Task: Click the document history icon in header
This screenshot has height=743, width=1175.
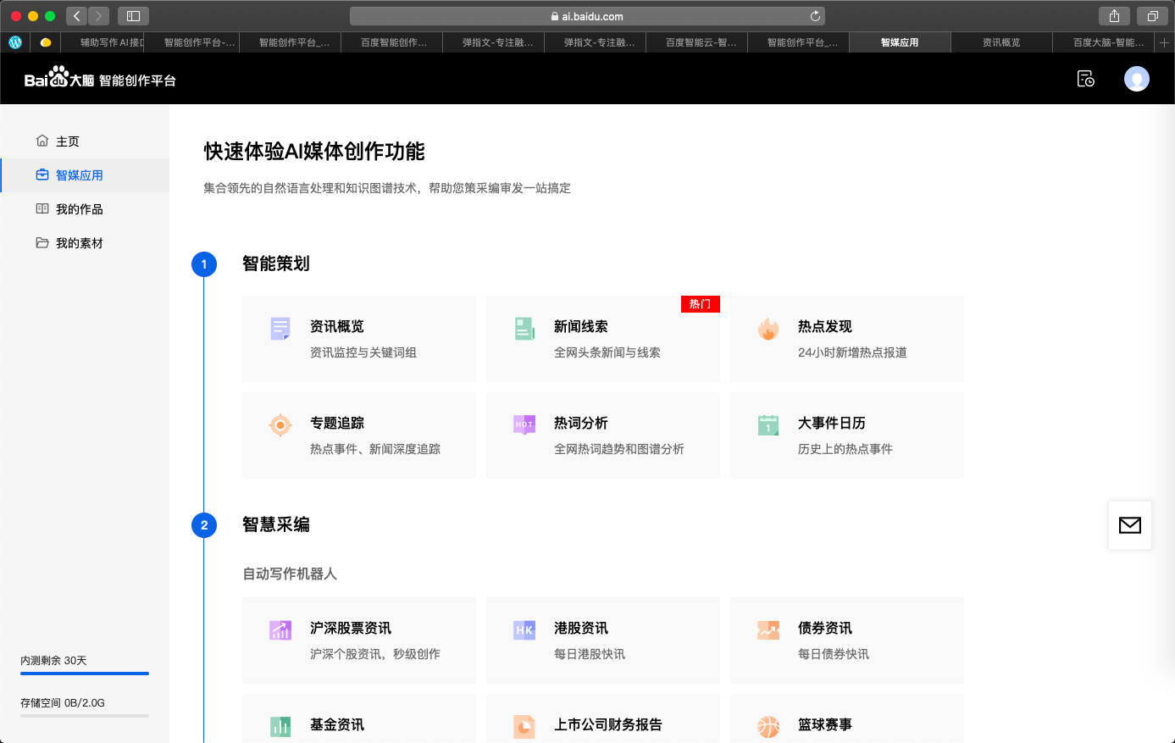Action: 1085,79
